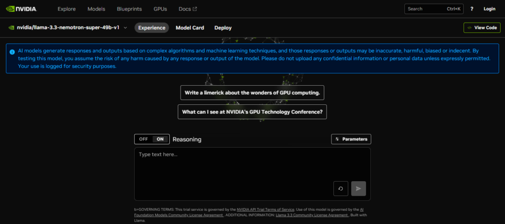Turn Reasoning OFF
505x224 pixels.
click(x=144, y=139)
